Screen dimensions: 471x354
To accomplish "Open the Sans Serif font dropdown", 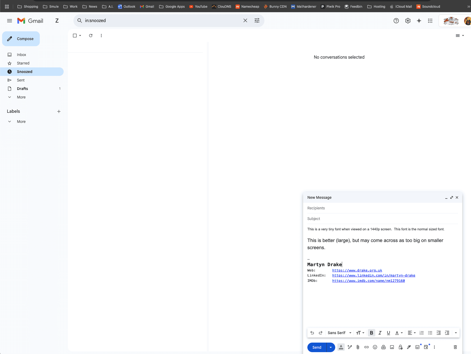I will coord(339,333).
